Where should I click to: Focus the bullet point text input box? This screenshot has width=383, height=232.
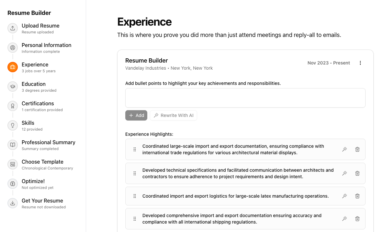coord(245,98)
